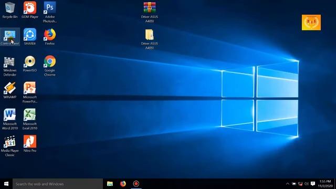Open Firefox from the taskbar
Viewport: 336px width, 189px height.
pyautogui.click(x=123, y=184)
